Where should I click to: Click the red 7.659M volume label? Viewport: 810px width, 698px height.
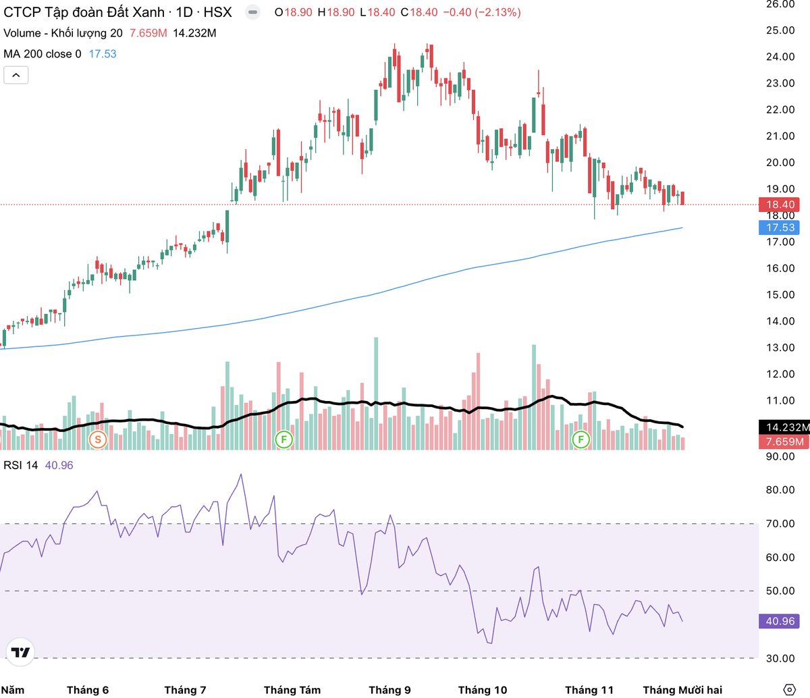784,441
